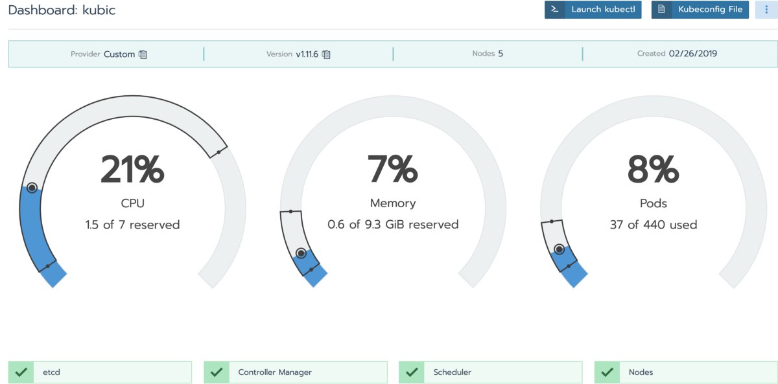Click the Pods label under 8%

click(x=654, y=203)
